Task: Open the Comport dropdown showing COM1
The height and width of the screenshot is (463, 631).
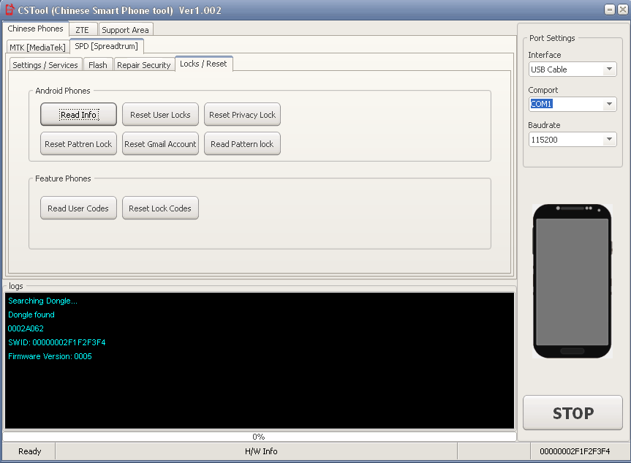Action: pos(609,105)
